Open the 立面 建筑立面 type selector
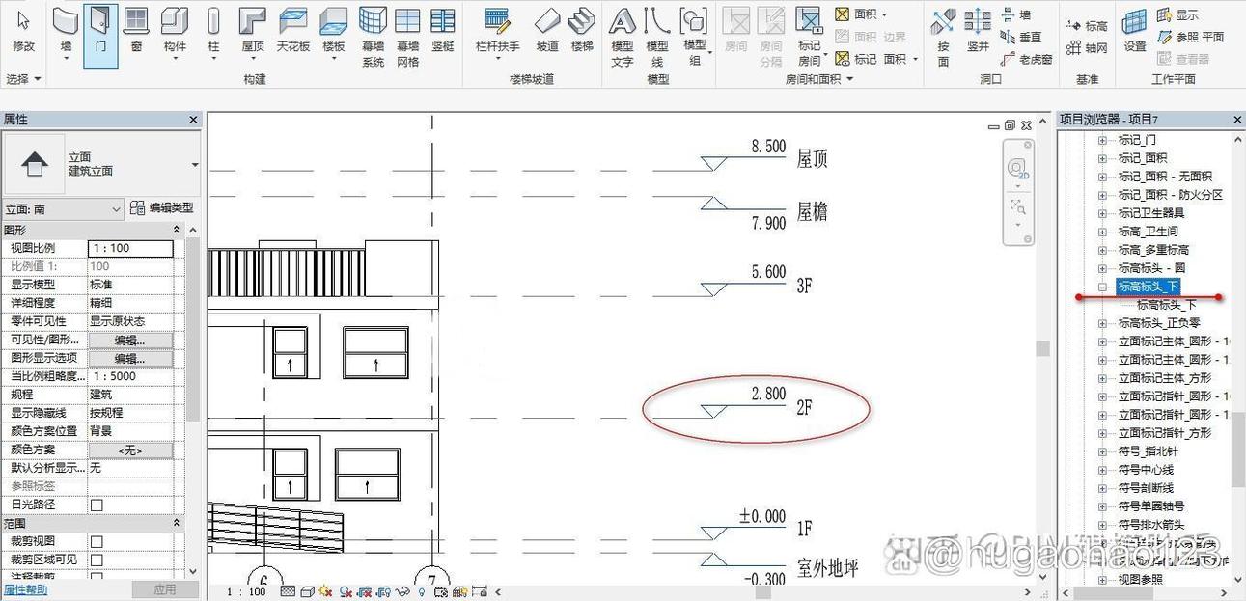Image resolution: width=1246 pixels, height=601 pixels. (101, 164)
